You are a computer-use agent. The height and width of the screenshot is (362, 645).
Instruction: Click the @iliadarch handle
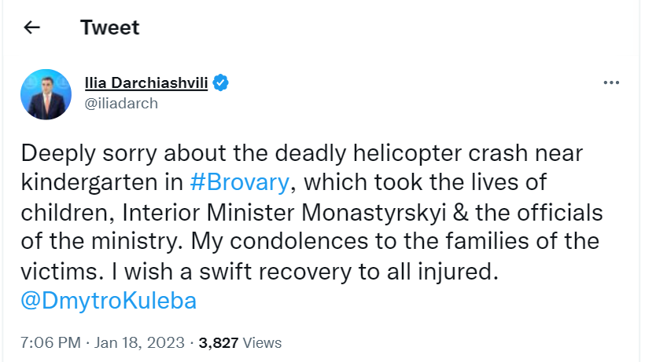(x=121, y=104)
